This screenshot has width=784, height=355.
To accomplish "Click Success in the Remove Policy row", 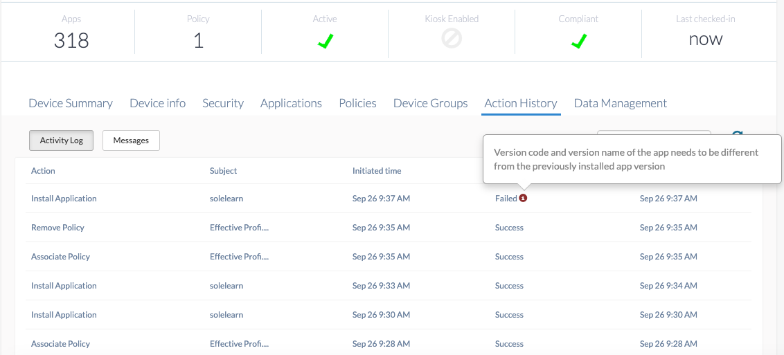I will pos(509,227).
